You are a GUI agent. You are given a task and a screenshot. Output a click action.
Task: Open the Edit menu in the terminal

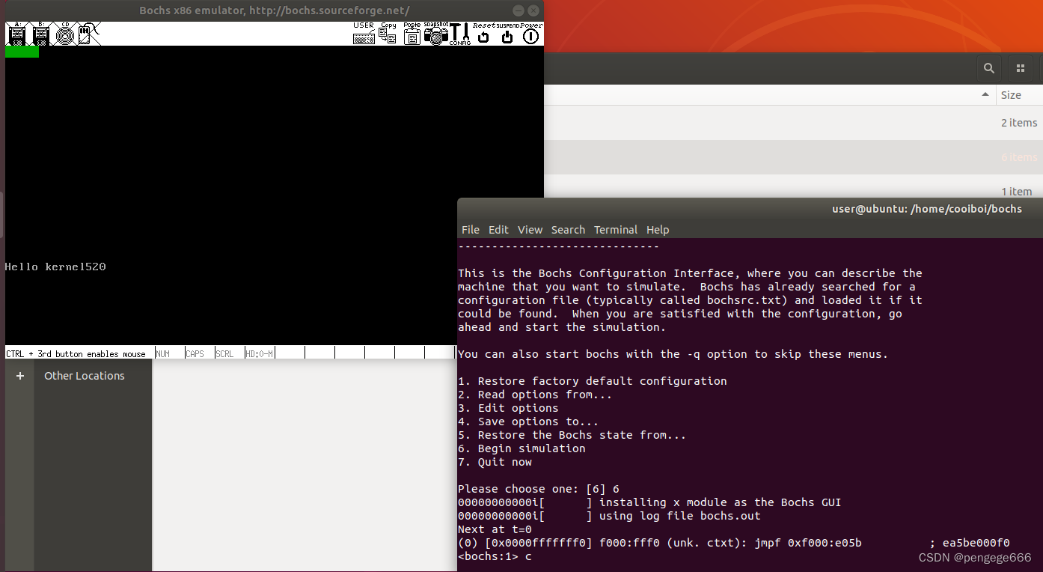498,230
